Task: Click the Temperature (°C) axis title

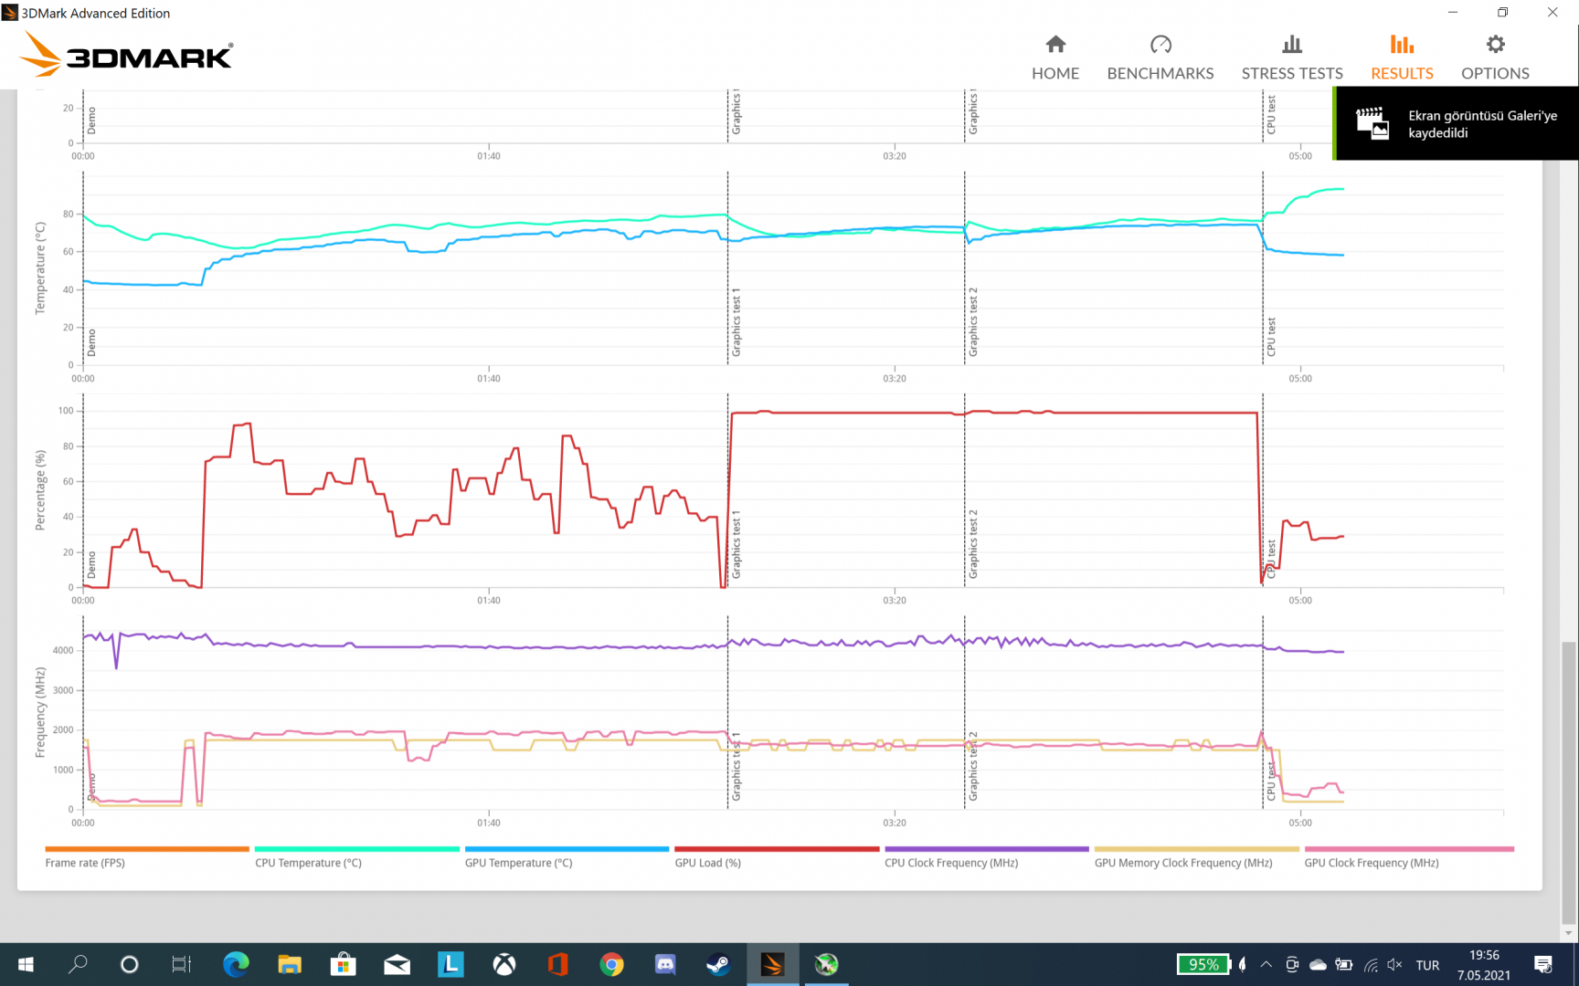Action: tap(40, 268)
